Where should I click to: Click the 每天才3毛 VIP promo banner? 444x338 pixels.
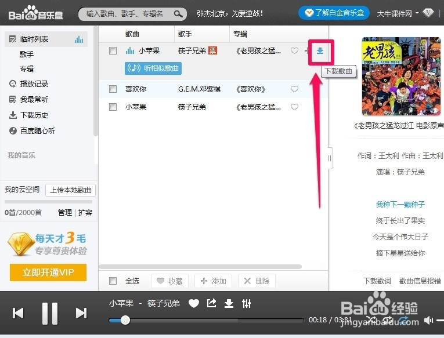coord(48,244)
